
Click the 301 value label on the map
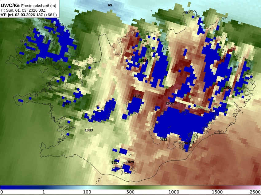(x=35, y=62)
